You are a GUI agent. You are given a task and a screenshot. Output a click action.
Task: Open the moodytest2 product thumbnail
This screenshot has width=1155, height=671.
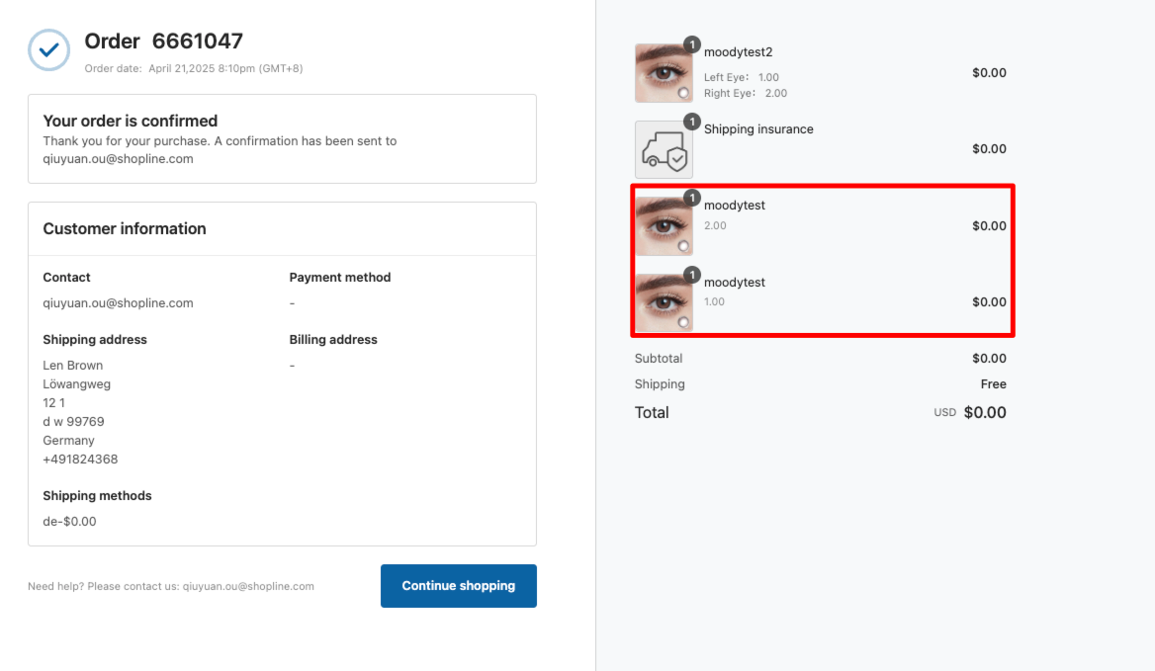click(x=663, y=73)
